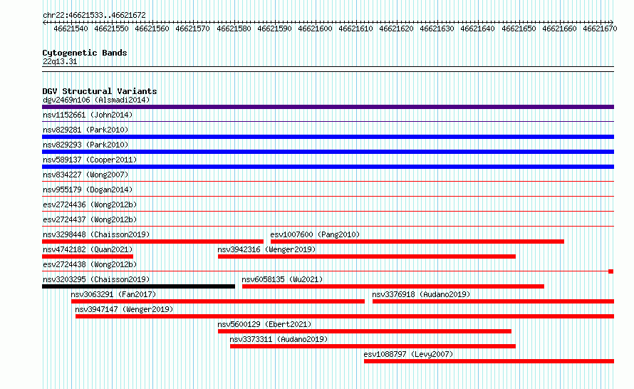Viewport: 634px width, 389px height.
Task: Click nsv3373311 (Audano2019) label
Action: 279,339
